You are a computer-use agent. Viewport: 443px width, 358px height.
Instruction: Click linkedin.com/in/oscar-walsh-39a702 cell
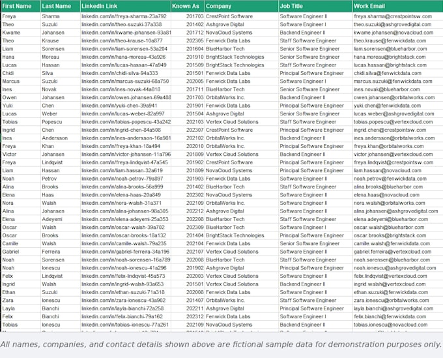tap(126, 228)
